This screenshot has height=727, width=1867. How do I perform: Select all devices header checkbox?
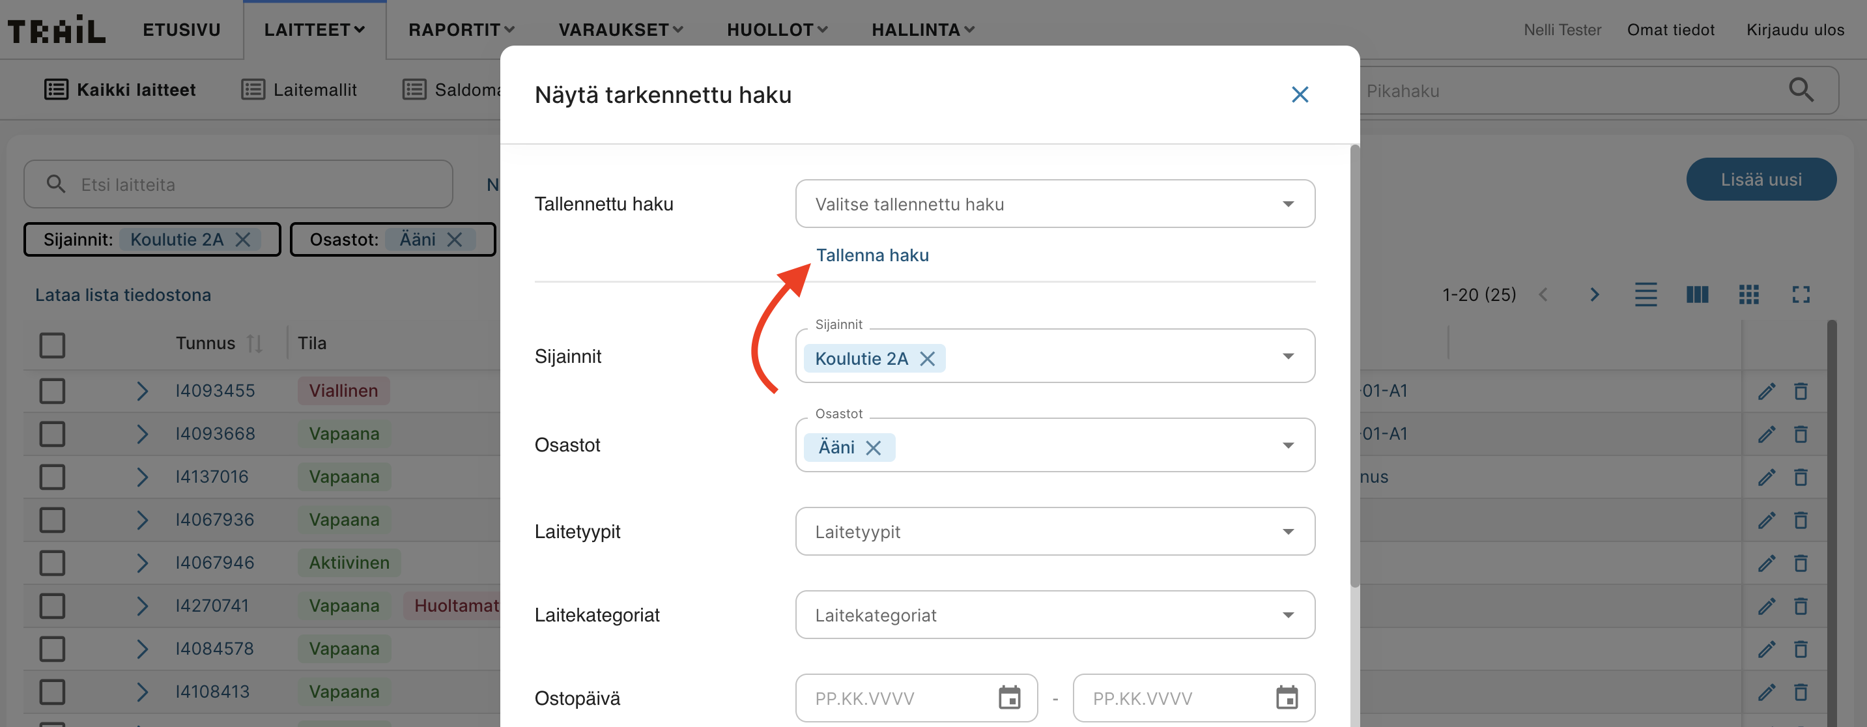tap(52, 345)
